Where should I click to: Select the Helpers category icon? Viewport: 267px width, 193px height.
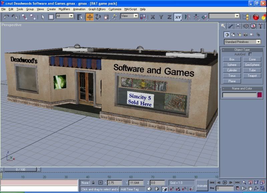click(x=252, y=35)
